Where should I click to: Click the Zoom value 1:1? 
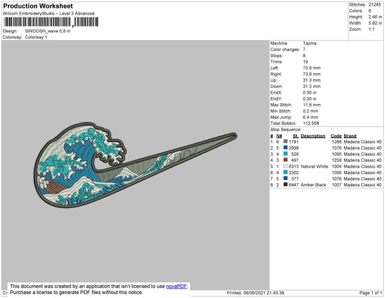(372, 30)
